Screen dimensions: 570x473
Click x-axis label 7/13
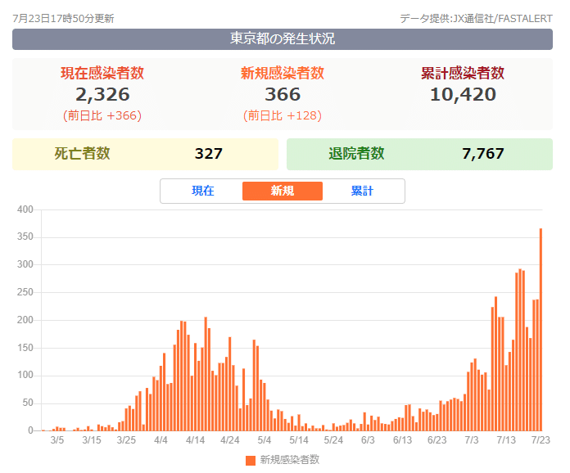coord(506,440)
